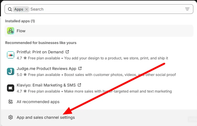Click the Judge.me 5.0 star rating
The height and width of the screenshot is (126, 197).
point(21,75)
